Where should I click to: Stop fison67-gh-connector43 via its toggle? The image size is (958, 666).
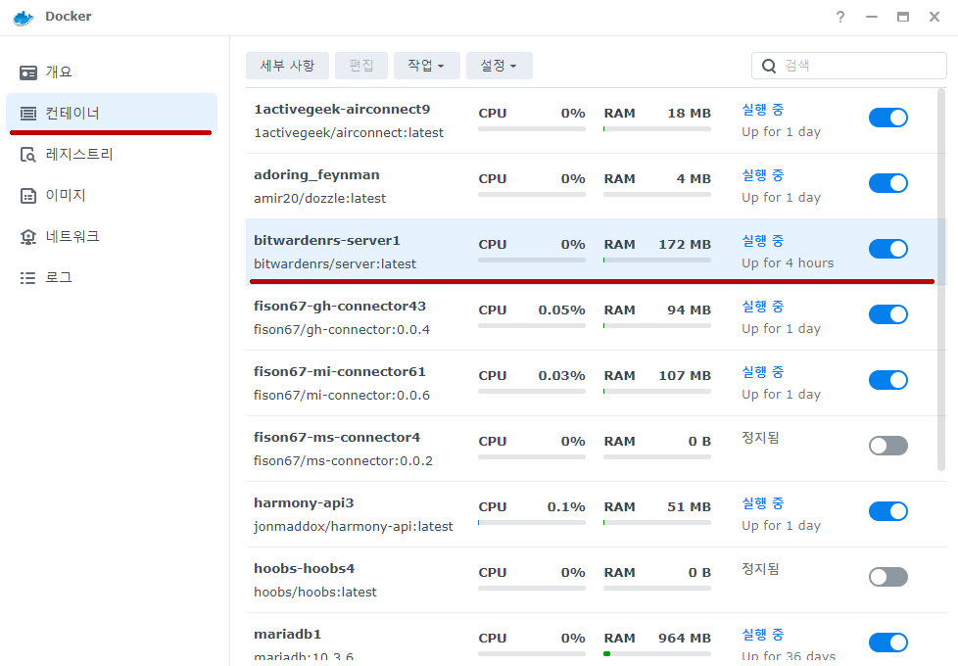[887, 314]
